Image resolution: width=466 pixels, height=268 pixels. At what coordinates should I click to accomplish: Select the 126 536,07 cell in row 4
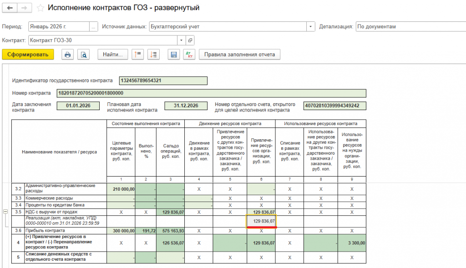click(170, 243)
